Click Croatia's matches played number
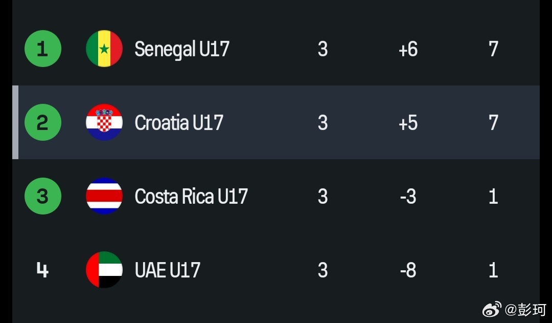Viewport: 552px width, 323px height. 323,123
